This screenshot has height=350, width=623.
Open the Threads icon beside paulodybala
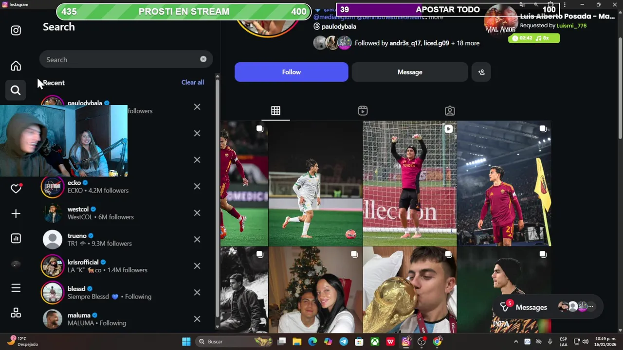coord(317,27)
